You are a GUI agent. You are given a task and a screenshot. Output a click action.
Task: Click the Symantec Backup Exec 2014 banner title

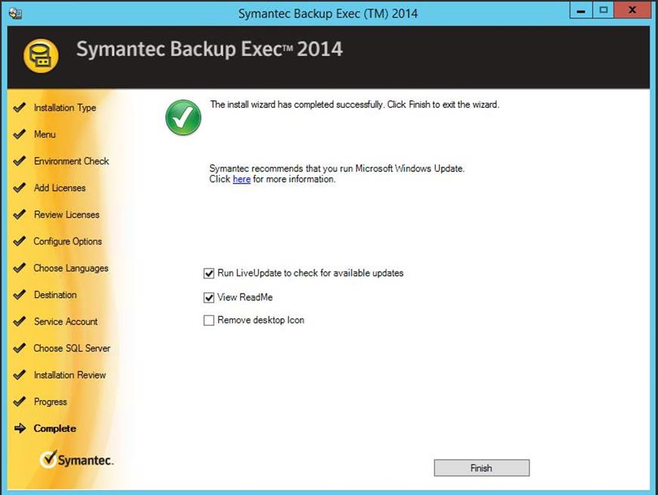point(209,49)
